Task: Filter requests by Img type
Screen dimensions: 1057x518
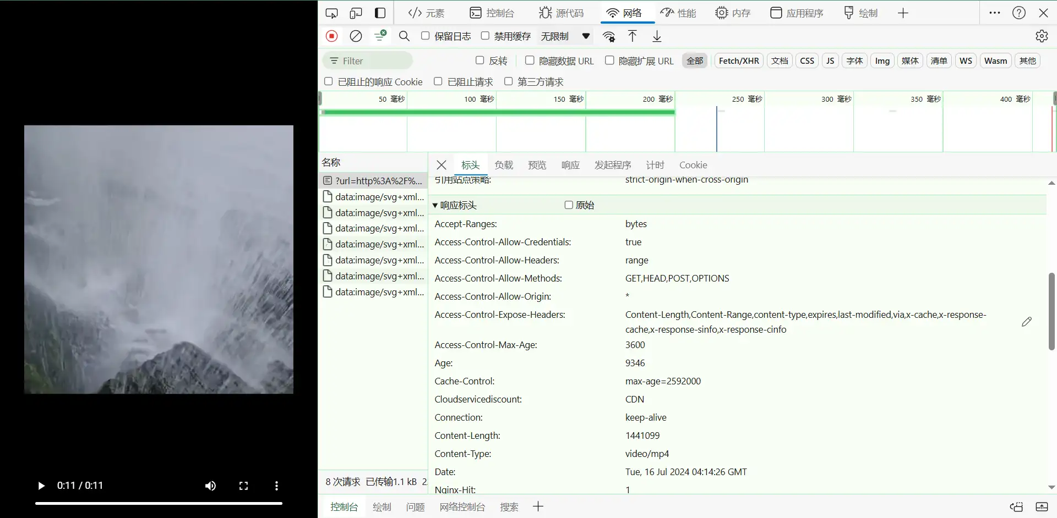Action: click(882, 61)
